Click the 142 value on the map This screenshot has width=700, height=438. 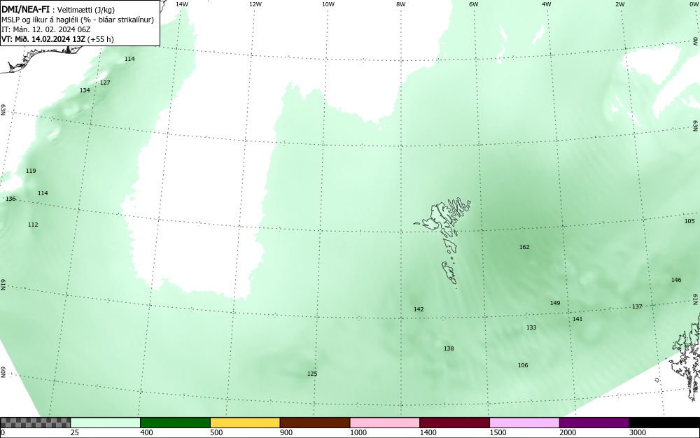[x=419, y=309]
